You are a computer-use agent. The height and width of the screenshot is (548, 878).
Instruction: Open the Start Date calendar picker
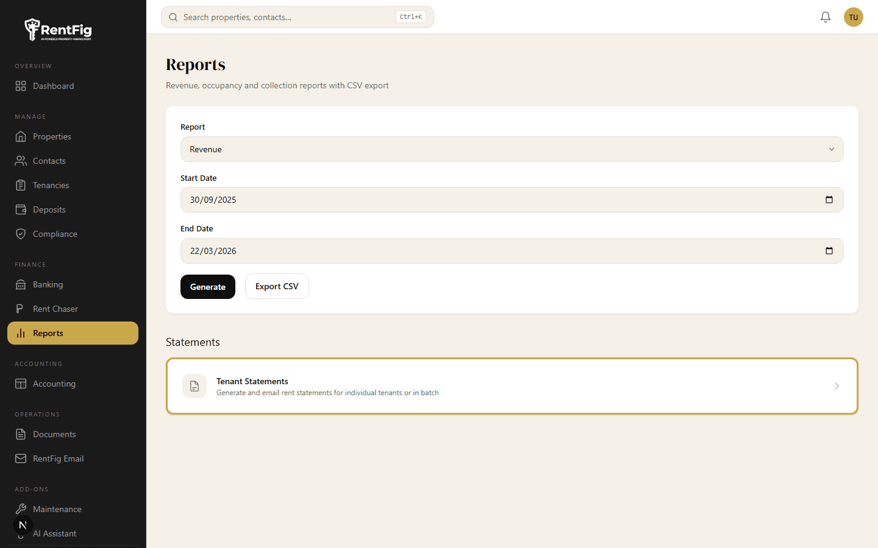click(x=829, y=199)
